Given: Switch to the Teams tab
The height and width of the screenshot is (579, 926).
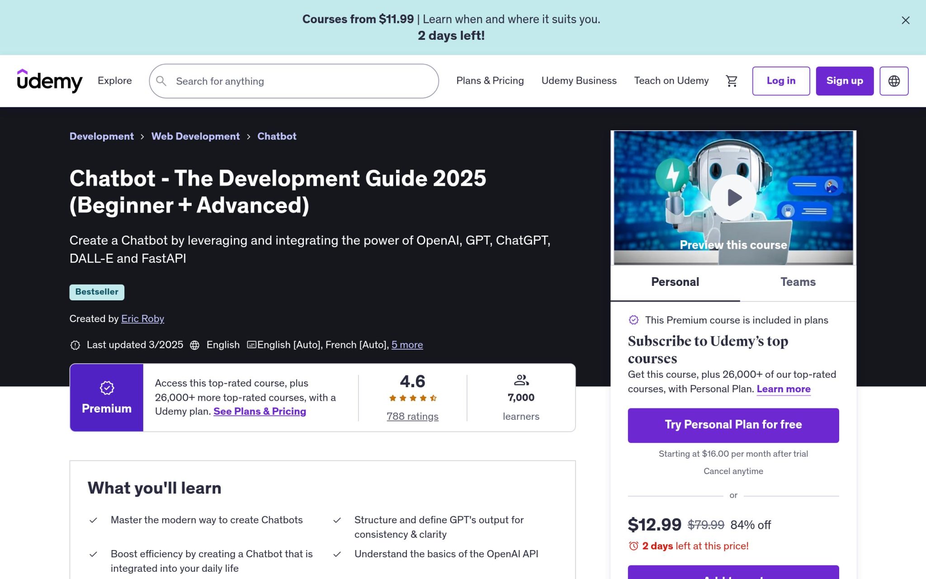Looking at the screenshot, I should point(798,282).
